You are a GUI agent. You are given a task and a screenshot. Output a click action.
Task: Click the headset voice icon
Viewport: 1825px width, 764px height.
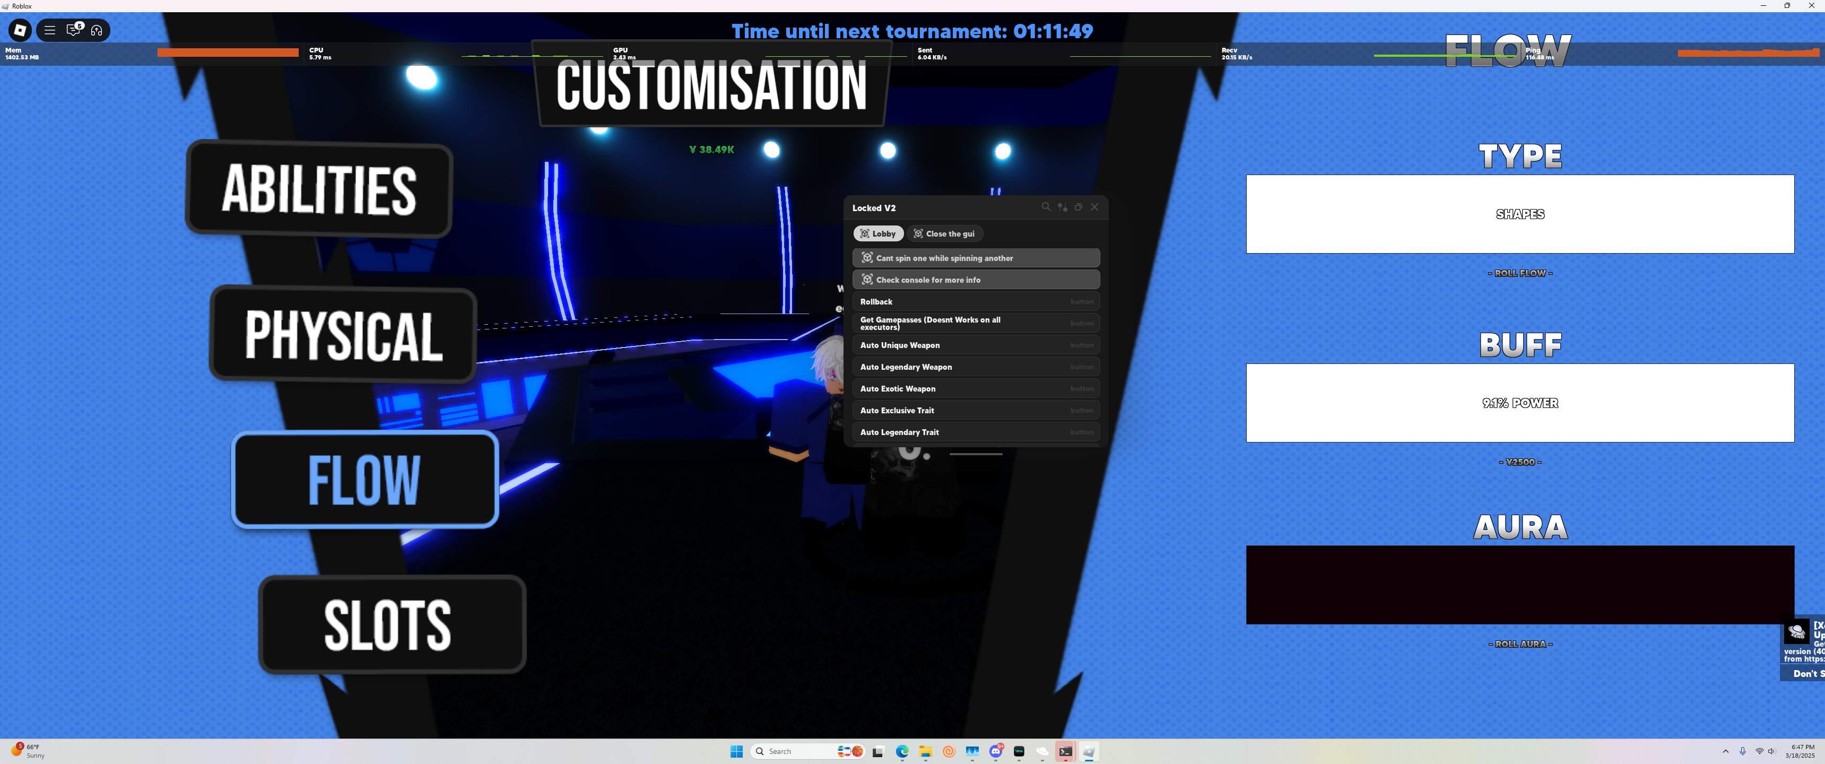coord(97,30)
